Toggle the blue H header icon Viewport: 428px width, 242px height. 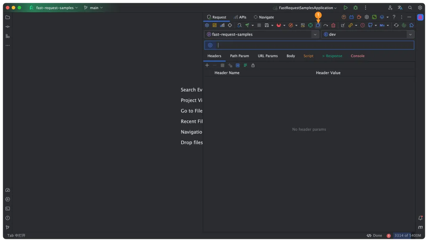238,65
